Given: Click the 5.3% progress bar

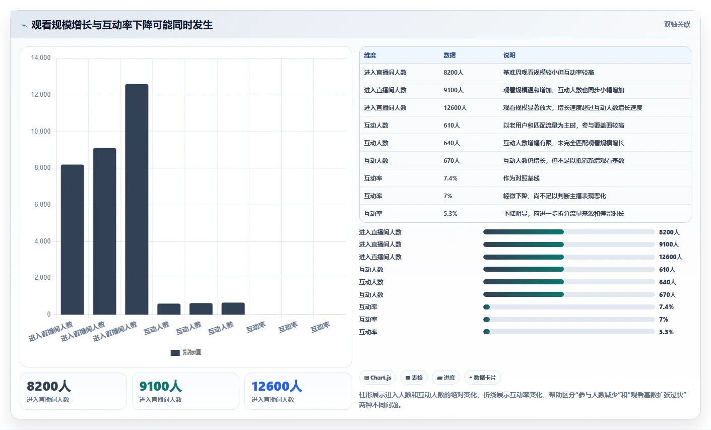Looking at the screenshot, I should click(x=569, y=332).
